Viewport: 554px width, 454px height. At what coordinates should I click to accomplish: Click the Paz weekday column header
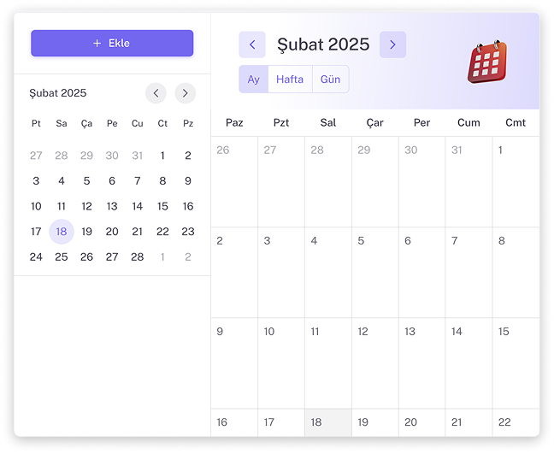pos(234,122)
